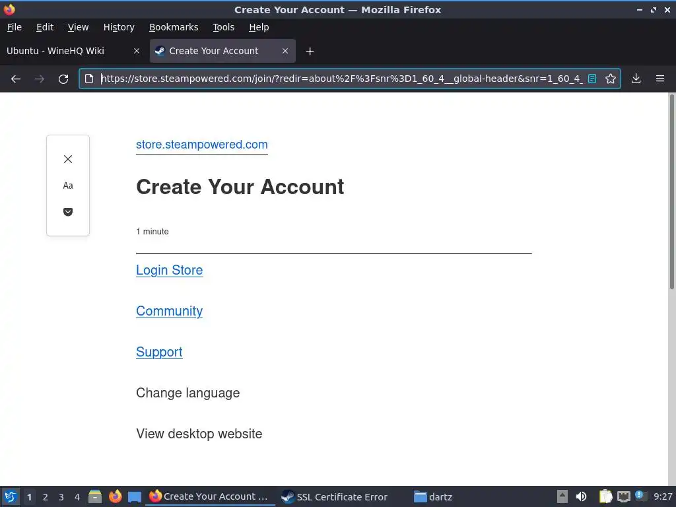Open the Bookmarks menu

[x=174, y=27]
